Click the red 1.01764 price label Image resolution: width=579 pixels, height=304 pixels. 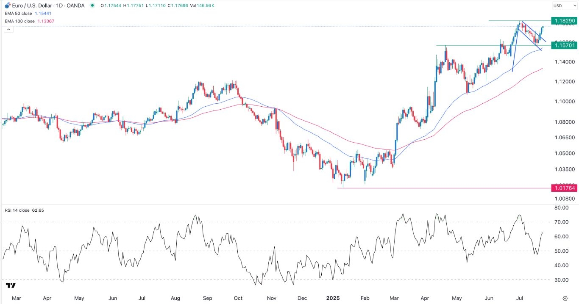coord(563,188)
